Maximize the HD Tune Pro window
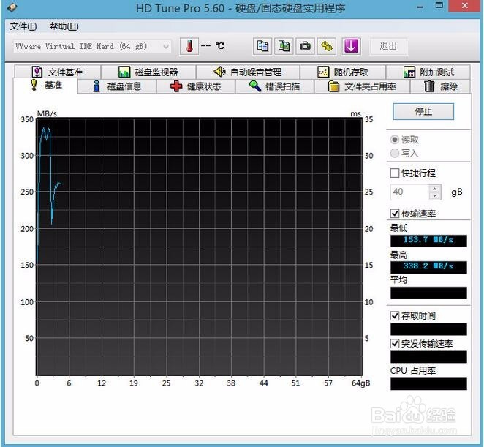Screen dimensions: 484x447 click(439, 6)
